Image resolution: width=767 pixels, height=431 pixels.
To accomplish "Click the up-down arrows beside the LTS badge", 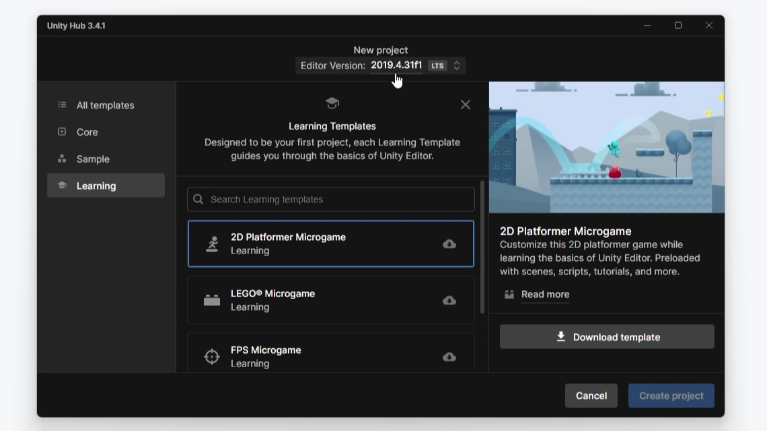I will (x=457, y=65).
